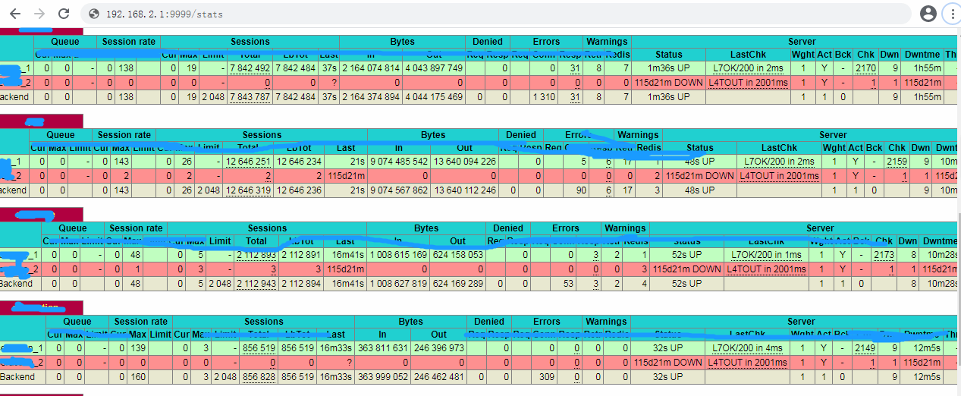Select backend bytes in 2 164 374 894
This screenshot has height=396, width=961.
click(371, 97)
